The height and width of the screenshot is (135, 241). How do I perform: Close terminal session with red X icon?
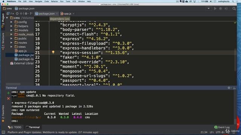click(8, 99)
